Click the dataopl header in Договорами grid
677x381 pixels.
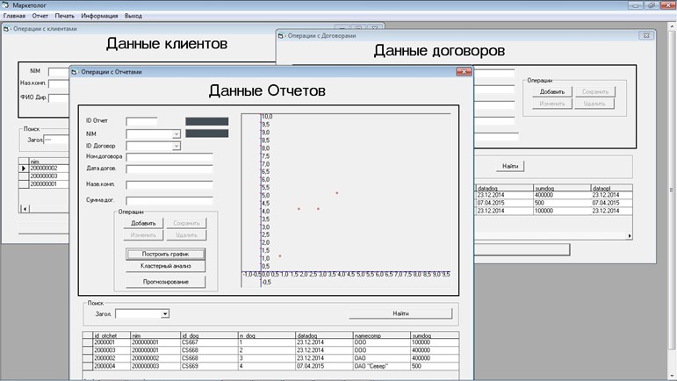point(611,188)
